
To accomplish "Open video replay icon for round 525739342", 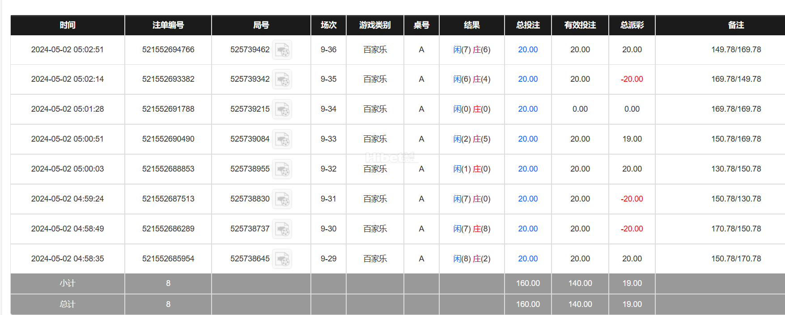I will [282, 79].
